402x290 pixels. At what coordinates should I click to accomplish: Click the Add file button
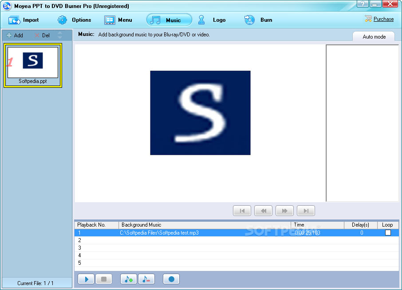(x=15, y=35)
